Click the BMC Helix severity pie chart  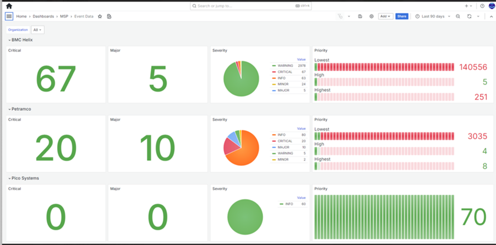click(x=241, y=79)
